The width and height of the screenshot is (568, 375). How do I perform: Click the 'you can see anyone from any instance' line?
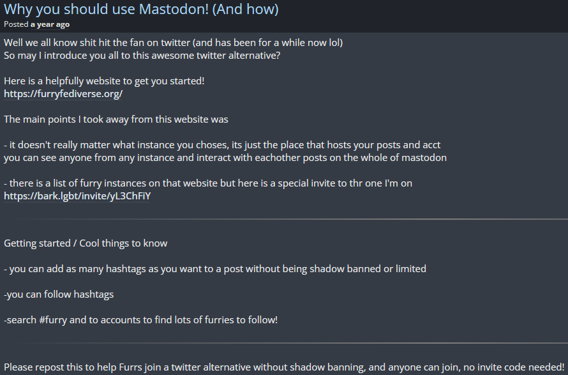225,158
